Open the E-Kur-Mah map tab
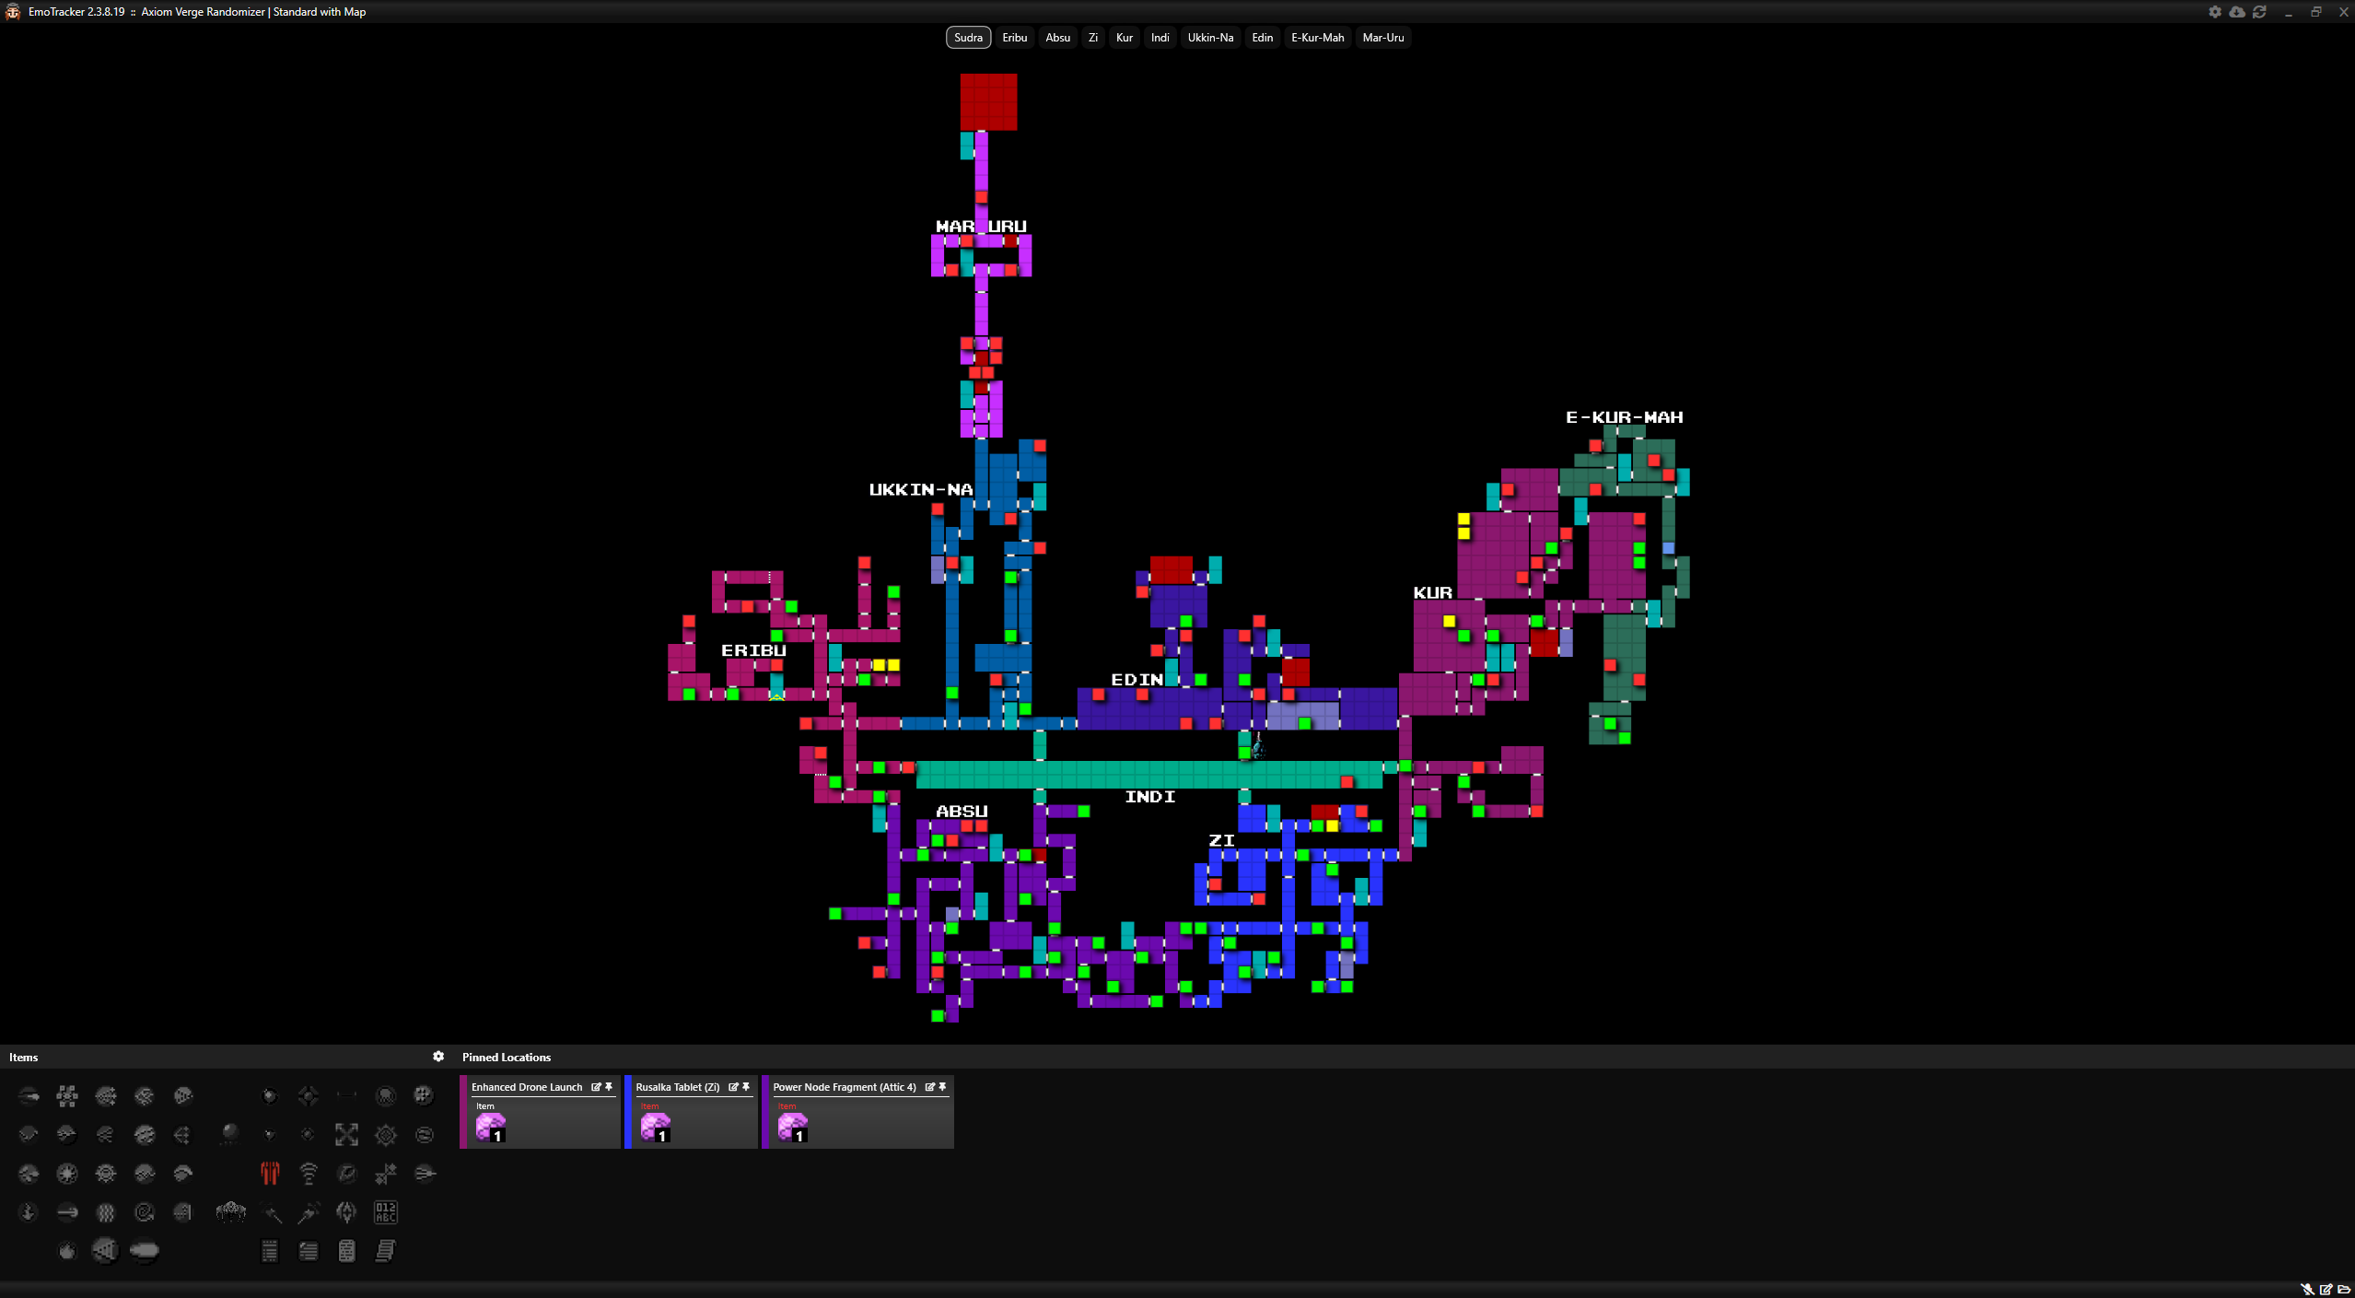Screen dimensions: 2355x1298 (x=1317, y=38)
